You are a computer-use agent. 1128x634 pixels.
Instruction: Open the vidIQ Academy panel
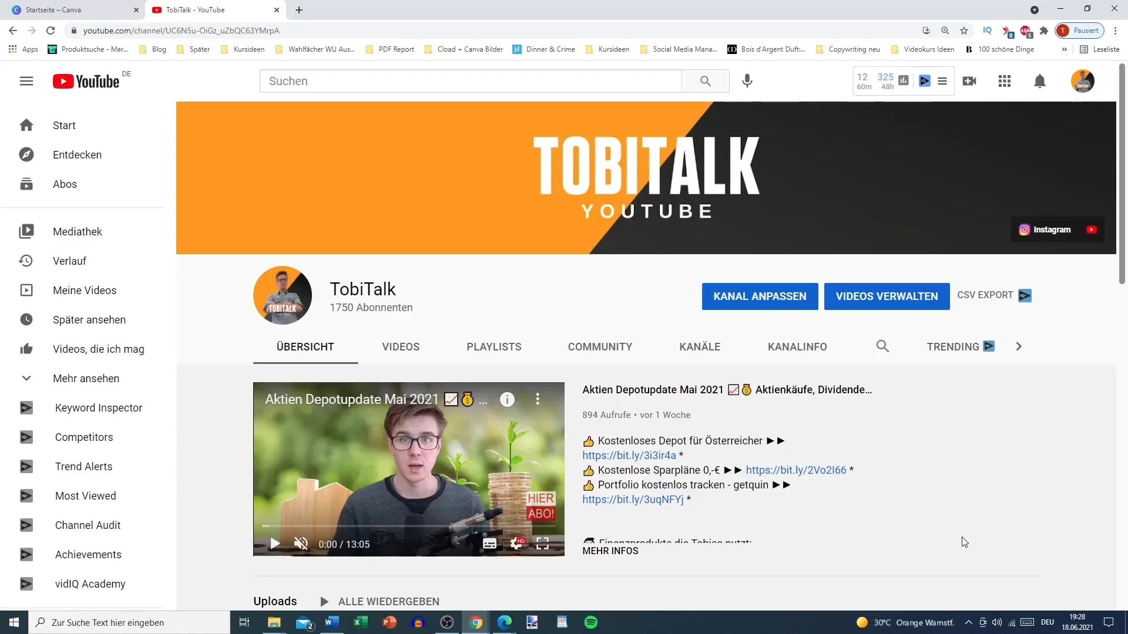[x=90, y=584]
